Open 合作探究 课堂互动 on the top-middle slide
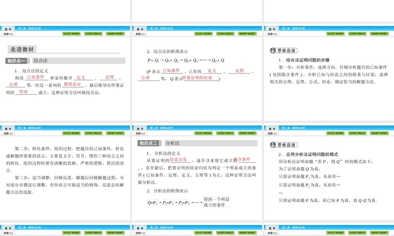The image size is (394, 236). pyautogui.click(x=226, y=33)
